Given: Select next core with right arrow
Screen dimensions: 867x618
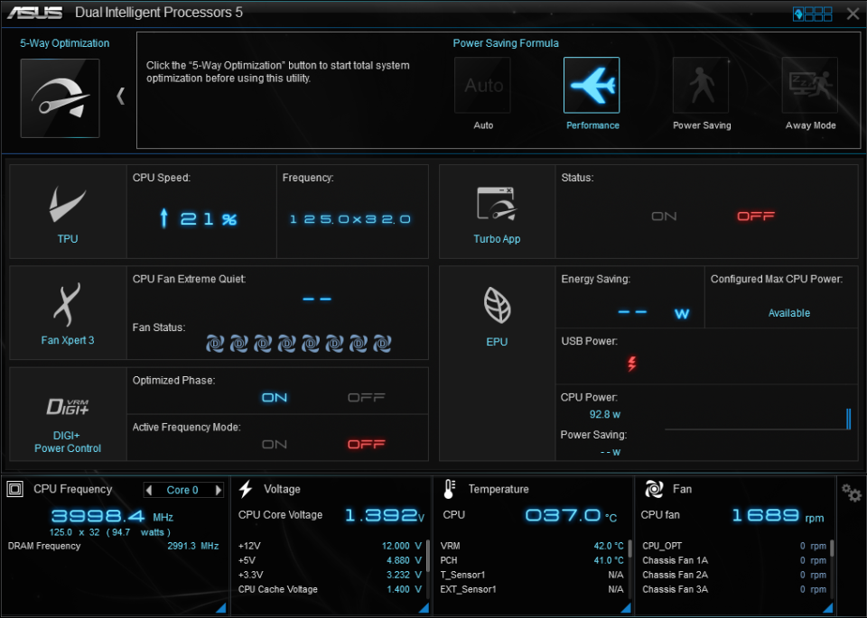Looking at the screenshot, I should point(219,490).
